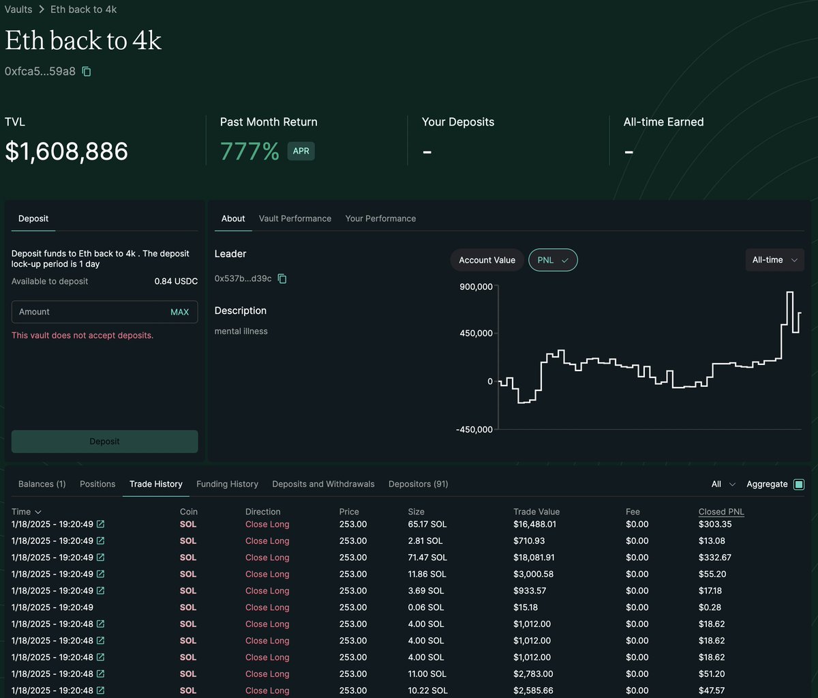
Task: Open explorer link for 11.86 SOL trade
Action: coord(101,574)
